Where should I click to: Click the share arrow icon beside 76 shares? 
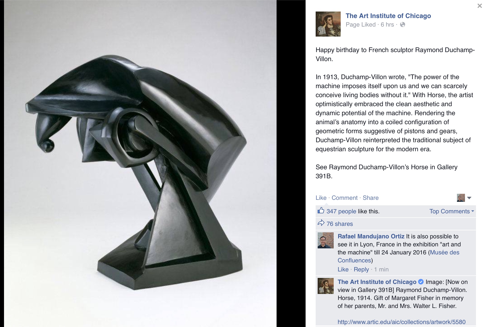point(321,223)
